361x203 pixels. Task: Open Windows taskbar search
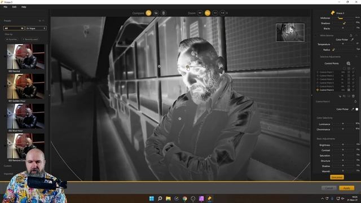tap(160, 198)
